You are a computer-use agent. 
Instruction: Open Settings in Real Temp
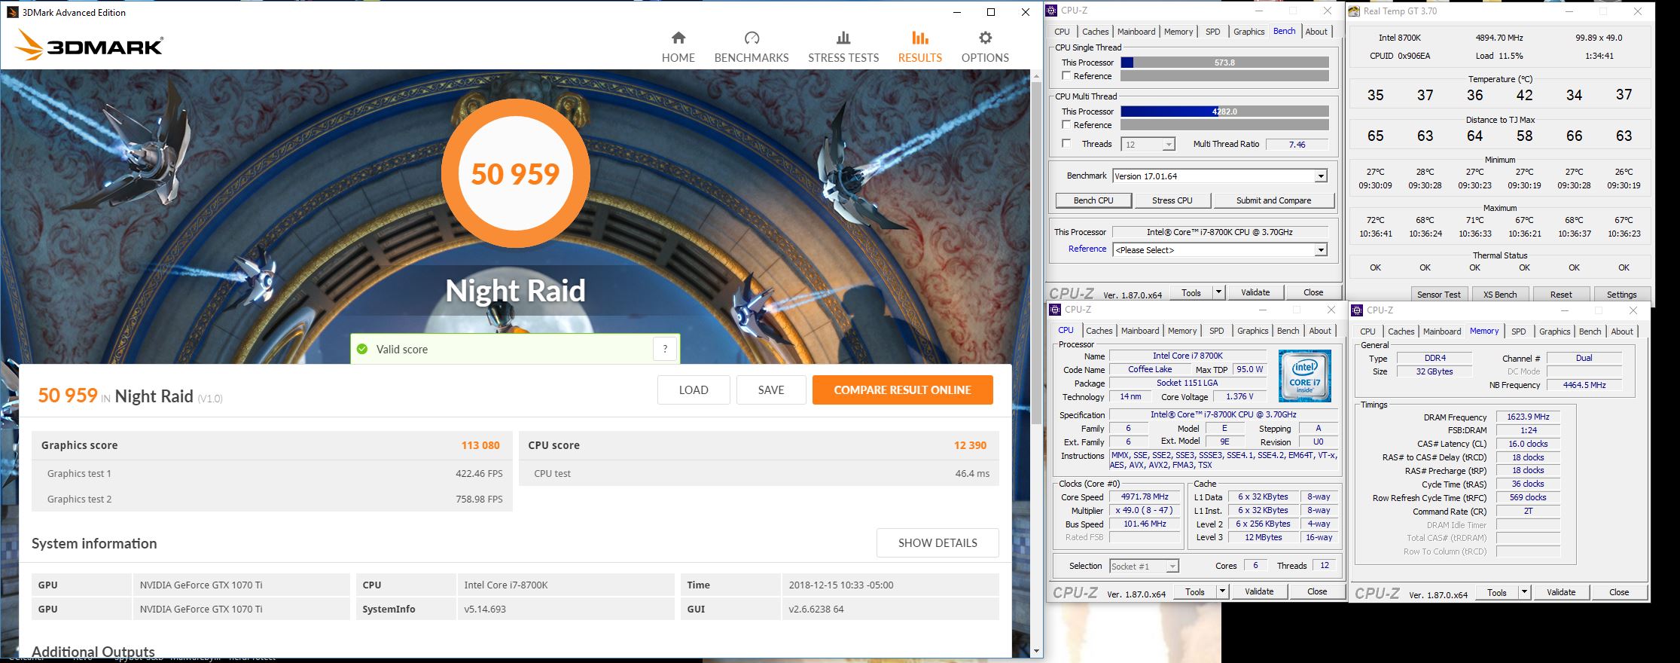point(1621,295)
